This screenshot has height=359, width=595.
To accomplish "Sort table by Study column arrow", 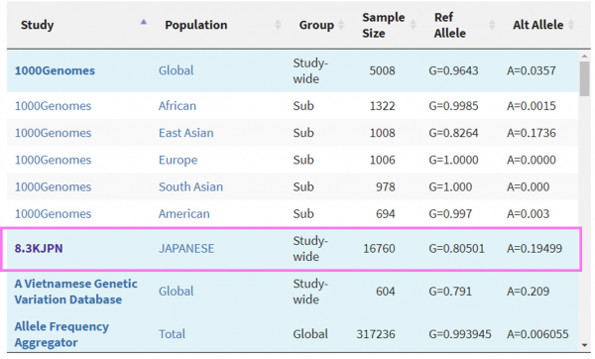I will [x=144, y=22].
